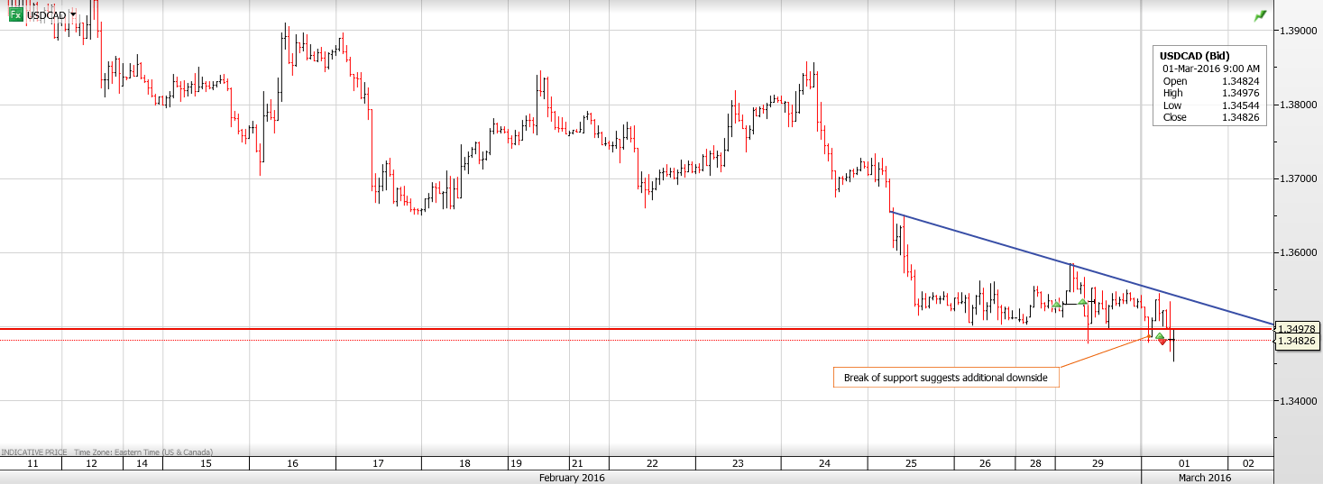Open the USDCAD symbol dropdown arrow
The width and height of the screenshot is (1323, 484).
(x=74, y=14)
